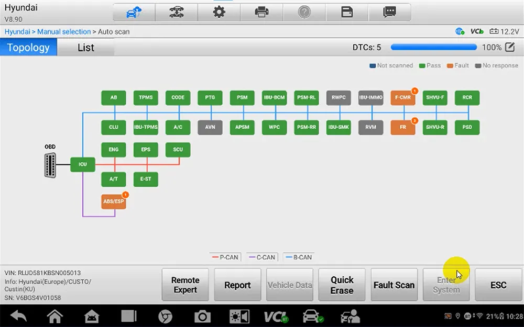Select the ICU gateway module node
This screenshot has width=524, height=327.
(83, 164)
